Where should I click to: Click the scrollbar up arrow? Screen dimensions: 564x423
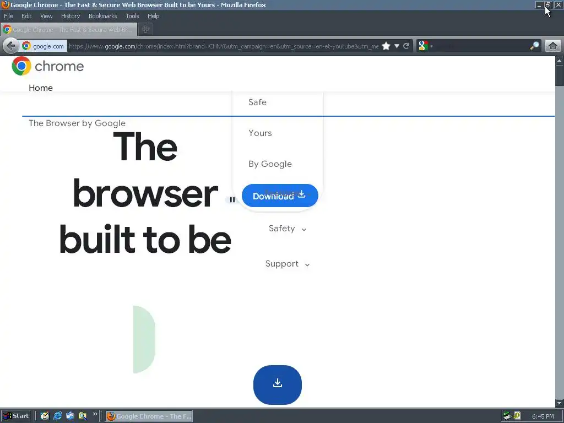560,61
